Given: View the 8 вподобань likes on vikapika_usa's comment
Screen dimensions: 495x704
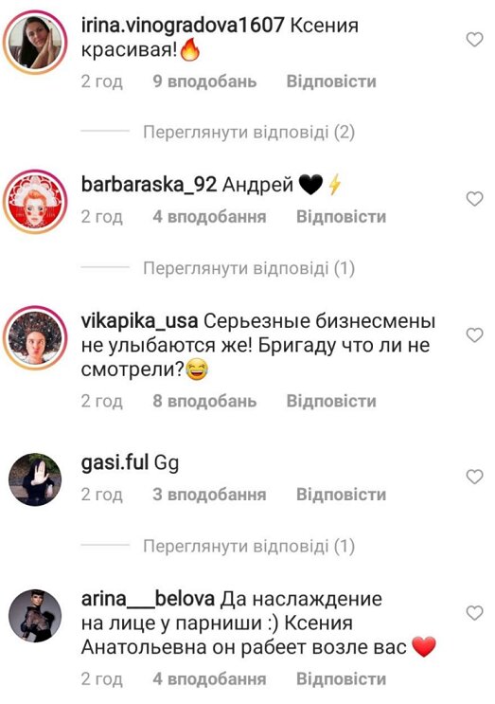Looking at the screenshot, I should (204, 401).
